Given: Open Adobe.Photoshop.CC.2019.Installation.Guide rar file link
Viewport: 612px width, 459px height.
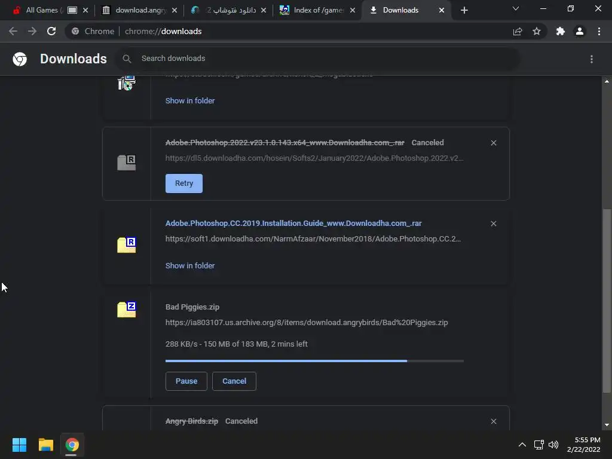Looking at the screenshot, I should [293, 224].
